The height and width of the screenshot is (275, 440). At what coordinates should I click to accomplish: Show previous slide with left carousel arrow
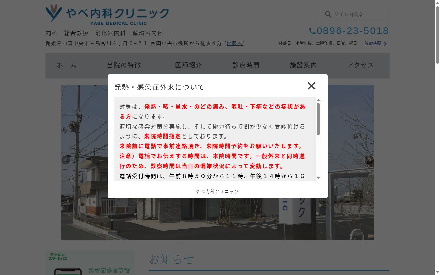66,160
